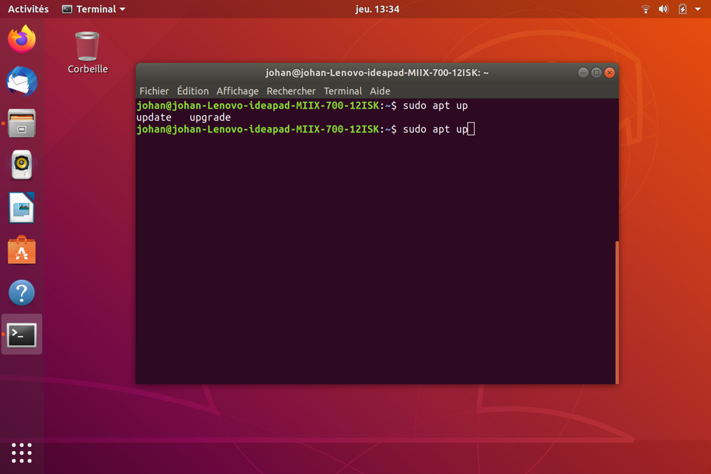Open Ubuntu Software store icon
Image resolution: width=711 pixels, height=474 pixels.
(22, 250)
